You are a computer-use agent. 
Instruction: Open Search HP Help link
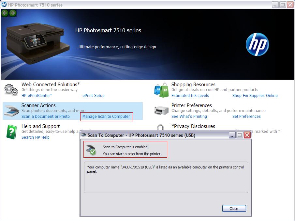pos(36,137)
